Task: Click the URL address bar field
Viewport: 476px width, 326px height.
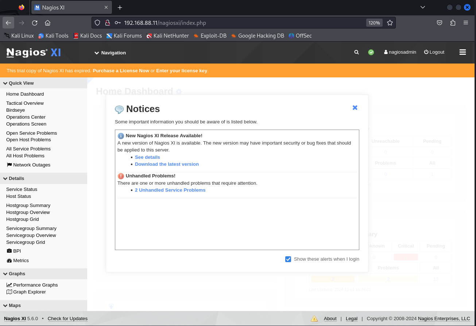Action: click(x=241, y=23)
